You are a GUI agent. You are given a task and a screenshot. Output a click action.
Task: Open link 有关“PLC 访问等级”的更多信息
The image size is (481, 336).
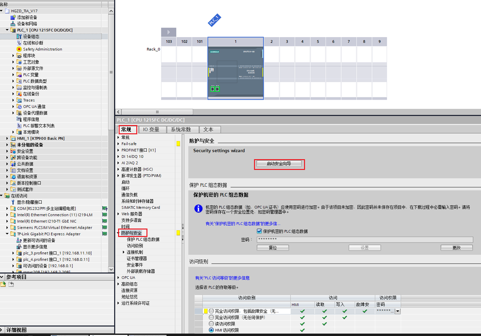click(222, 278)
